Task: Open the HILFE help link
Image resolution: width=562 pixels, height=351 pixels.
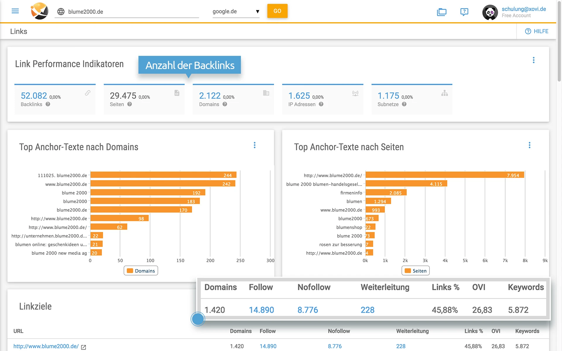Action: point(537,31)
